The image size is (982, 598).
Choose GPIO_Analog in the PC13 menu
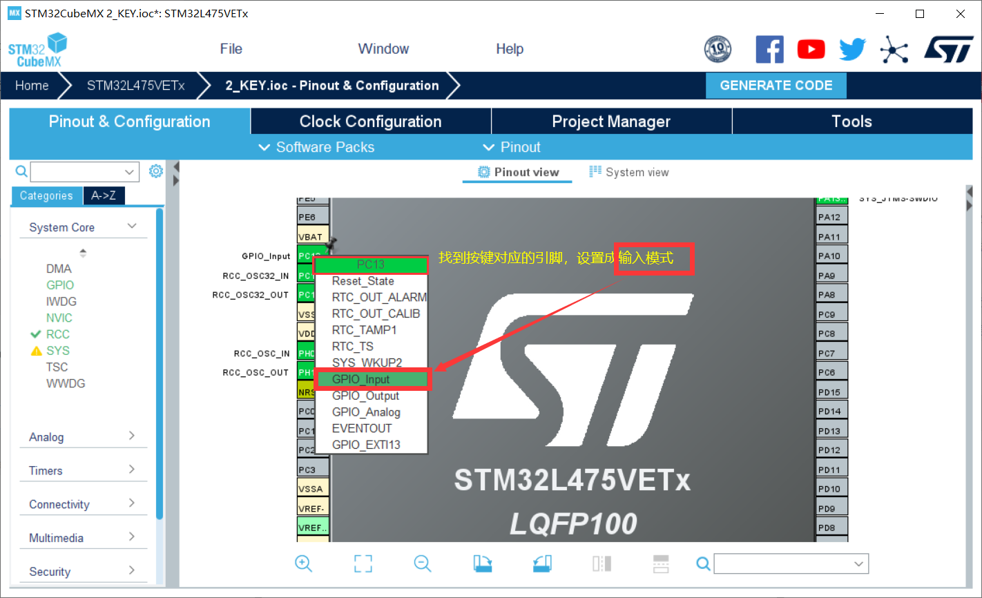click(372, 412)
